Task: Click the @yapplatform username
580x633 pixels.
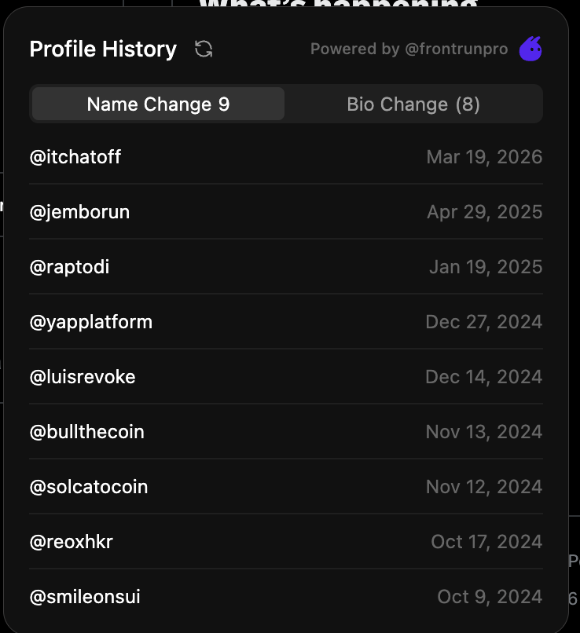Action: [x=91, y=322]
